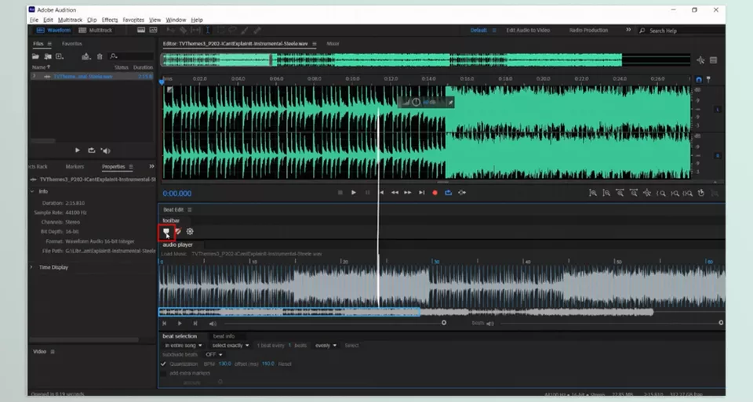Image resolution: width=753 pixels, height=402 pixels.
Task: Open the 'in entire song' dropdown
Action: 184,346
